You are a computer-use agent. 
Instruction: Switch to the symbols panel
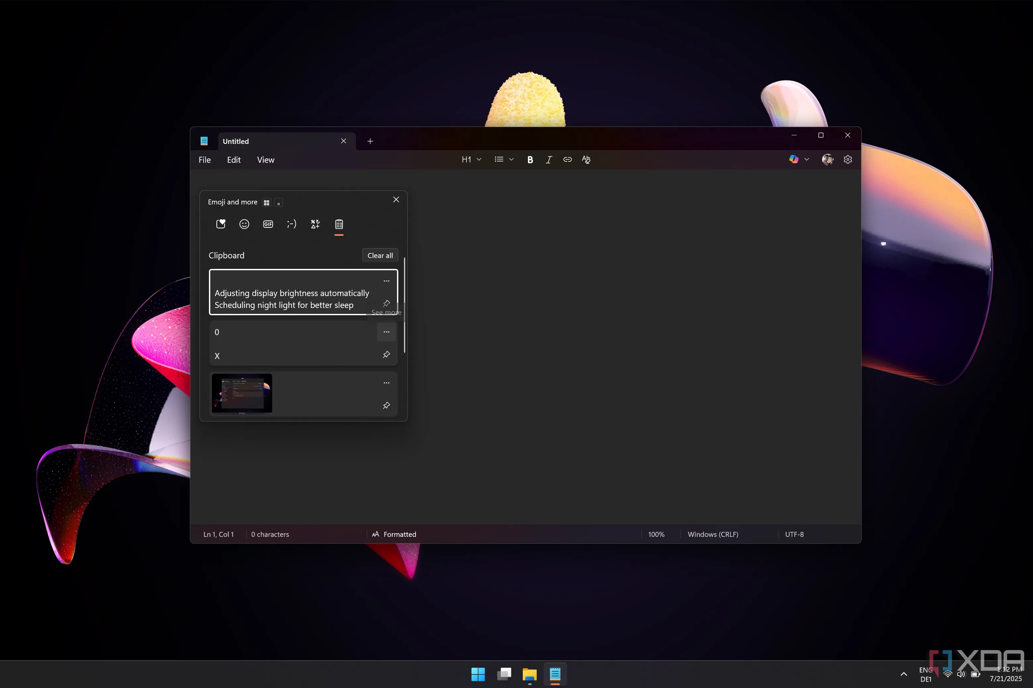tap(315, 224)
